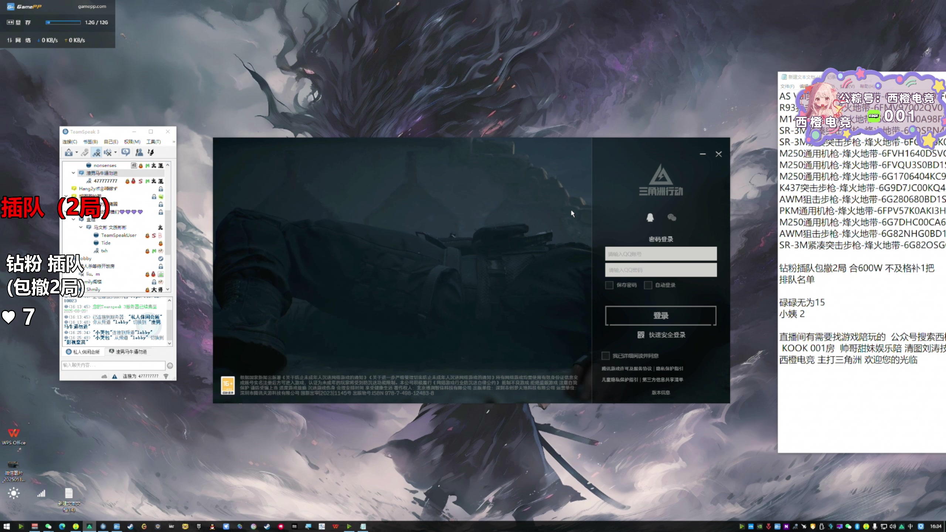This screenshot has height=532, width=946.
Task: Switch to 渣男马牛逼勿进 chat tab
Action: [x=128, y=352]
